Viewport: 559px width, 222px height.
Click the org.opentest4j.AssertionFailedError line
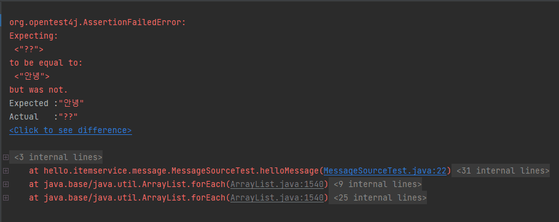[97, 23]
